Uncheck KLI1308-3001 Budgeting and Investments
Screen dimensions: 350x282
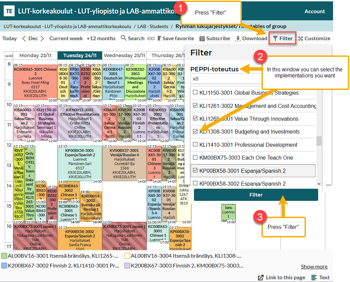[195, 132]
